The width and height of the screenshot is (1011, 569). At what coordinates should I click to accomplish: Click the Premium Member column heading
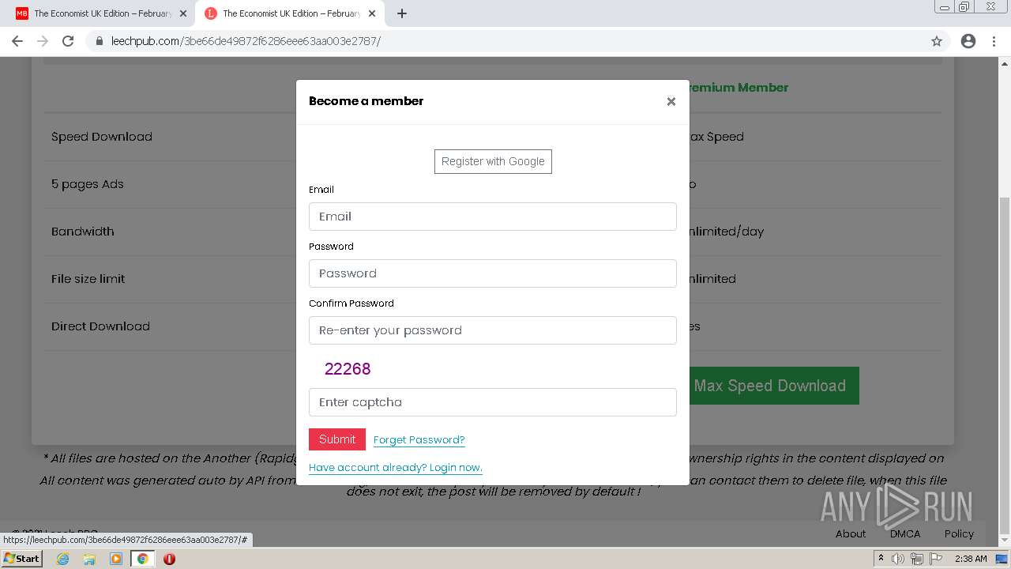point(739,88)
